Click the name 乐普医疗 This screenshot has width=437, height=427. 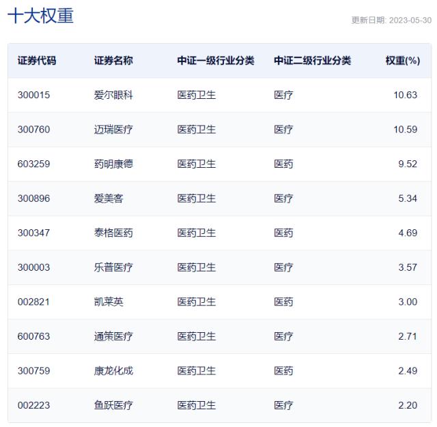pyautogui.click(x=113, y=267)
